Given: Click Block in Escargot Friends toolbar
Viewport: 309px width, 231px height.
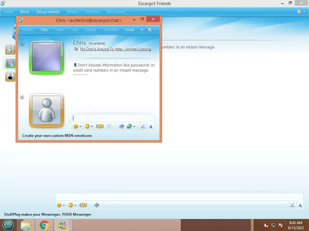Looking at the screenshot, I should 25,12.
